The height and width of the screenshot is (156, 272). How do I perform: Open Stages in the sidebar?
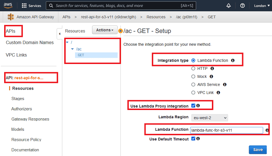pyautogui.click(x=18, y=99)
